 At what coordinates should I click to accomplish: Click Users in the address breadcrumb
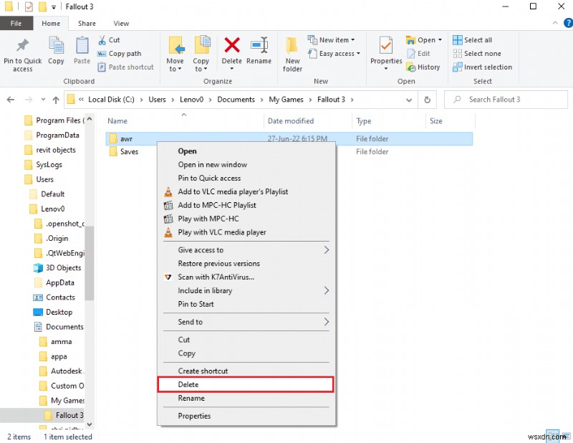coord(157,100)
